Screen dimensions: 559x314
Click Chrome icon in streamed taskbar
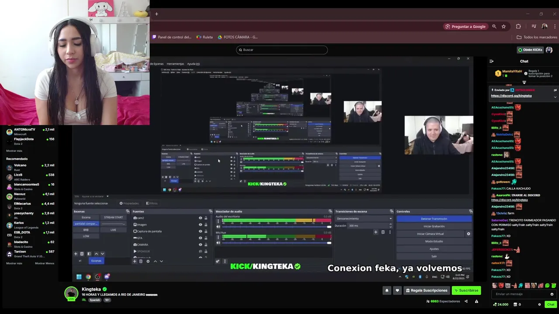[88, 276]
